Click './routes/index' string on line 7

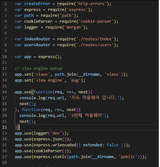tap(95, 39)
